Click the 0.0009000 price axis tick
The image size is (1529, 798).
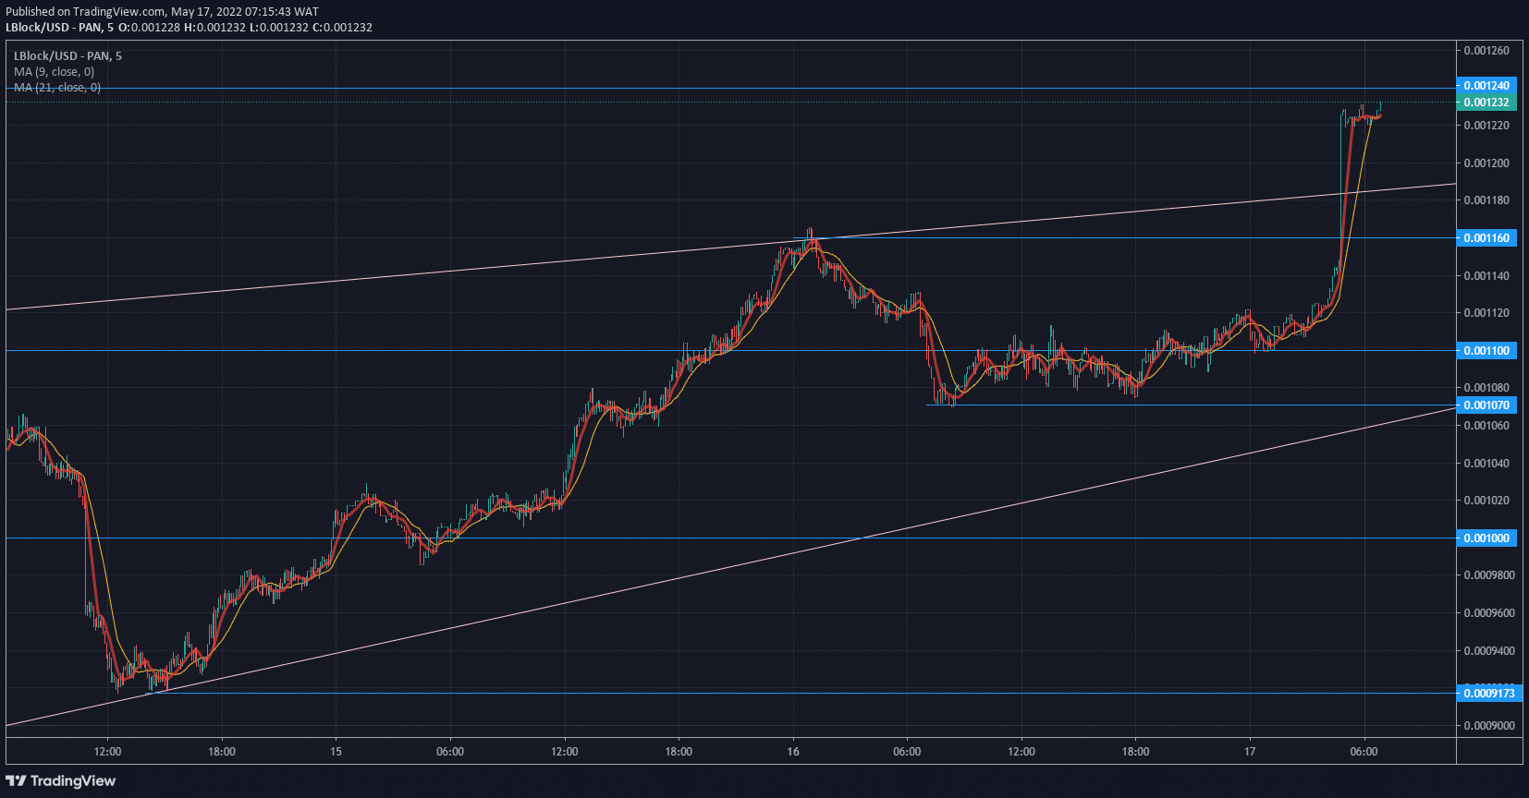(x=1489, y=726)
